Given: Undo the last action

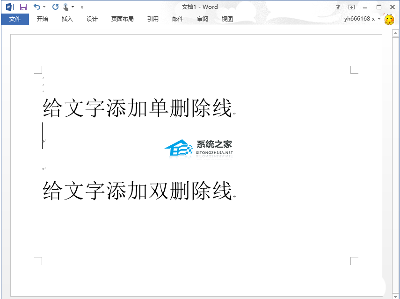Looking at the screenshot, I should click(37, 7).
